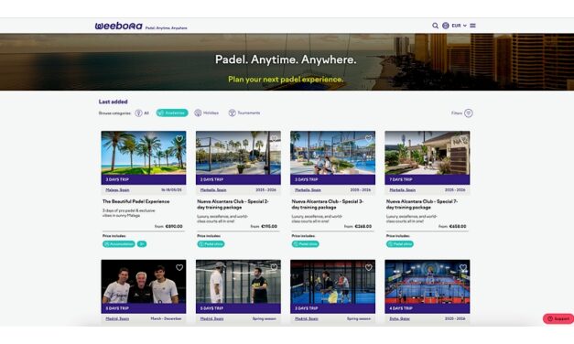Favorite the Madrid 3 days Spring season trip

pyautogui.click(x=368, y=267)
